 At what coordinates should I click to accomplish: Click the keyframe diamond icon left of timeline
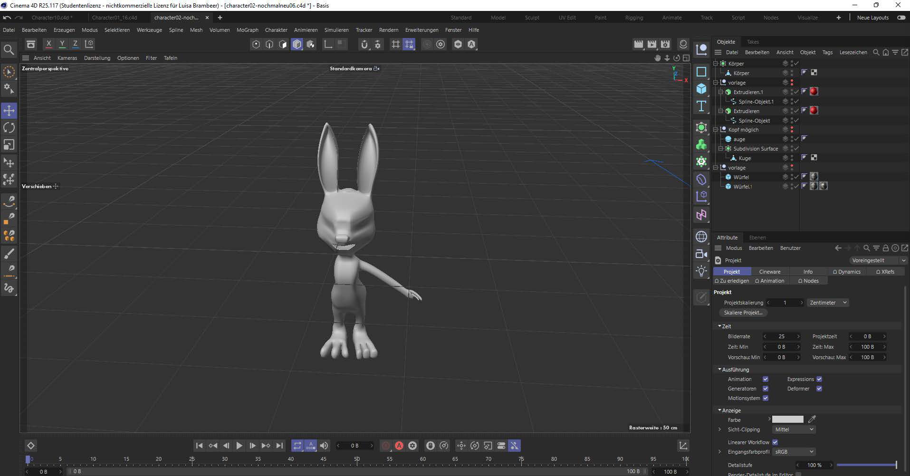tap(30, 446)
